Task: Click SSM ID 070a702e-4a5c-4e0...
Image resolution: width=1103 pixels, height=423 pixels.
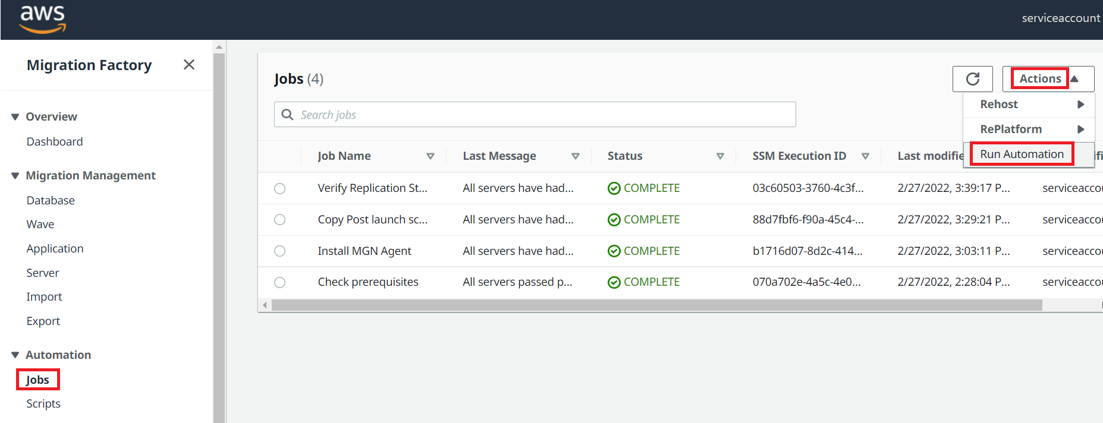Action: pos(806,282)
